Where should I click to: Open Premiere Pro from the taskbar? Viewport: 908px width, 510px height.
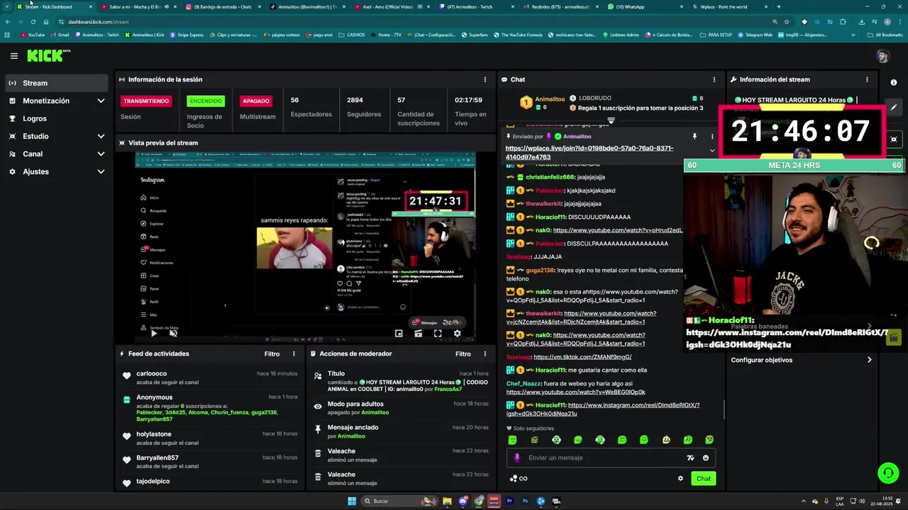pos(509,501)
